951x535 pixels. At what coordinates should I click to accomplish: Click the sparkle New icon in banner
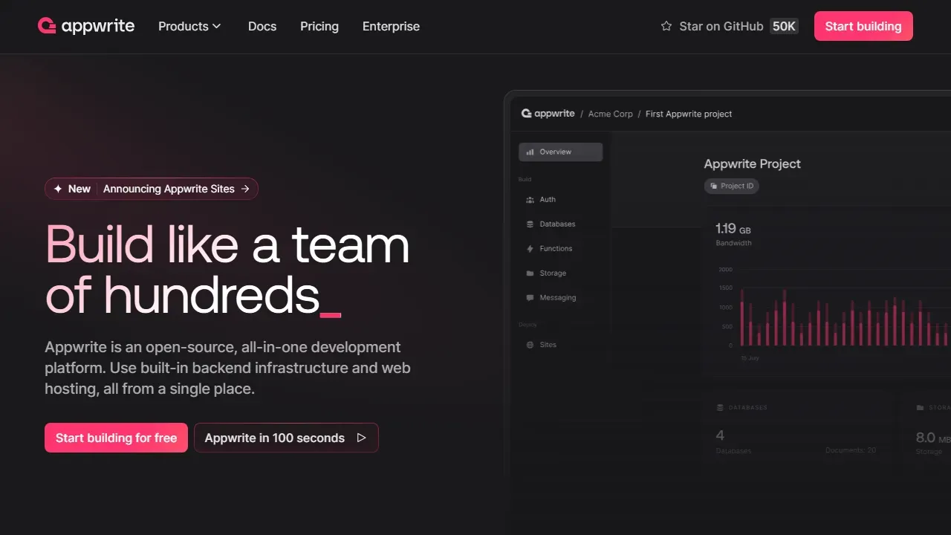[58, 189]
